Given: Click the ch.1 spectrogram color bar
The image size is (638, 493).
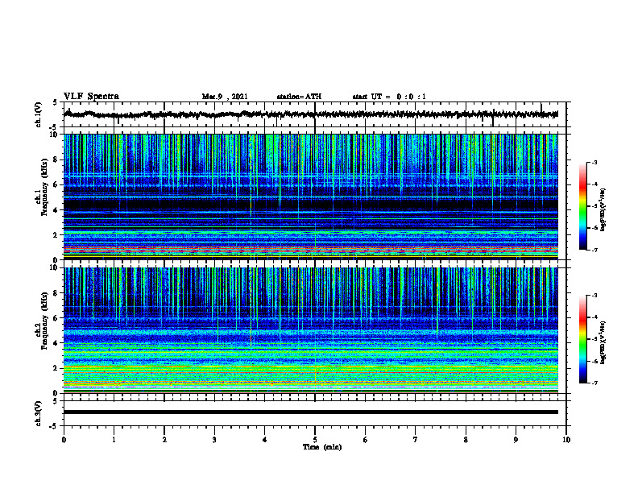Looking at the screenshot, I should (x=582, y=206).
